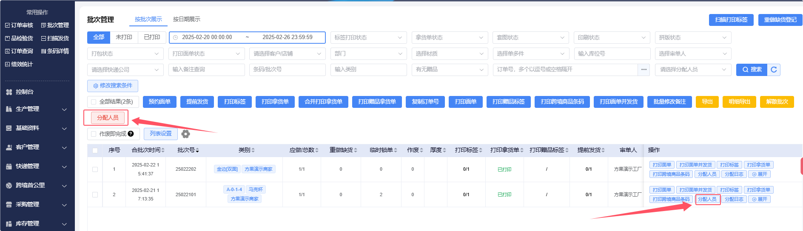Click the refresh icon next to 搜索
803x231 pixels.
(x=774, y=70)
